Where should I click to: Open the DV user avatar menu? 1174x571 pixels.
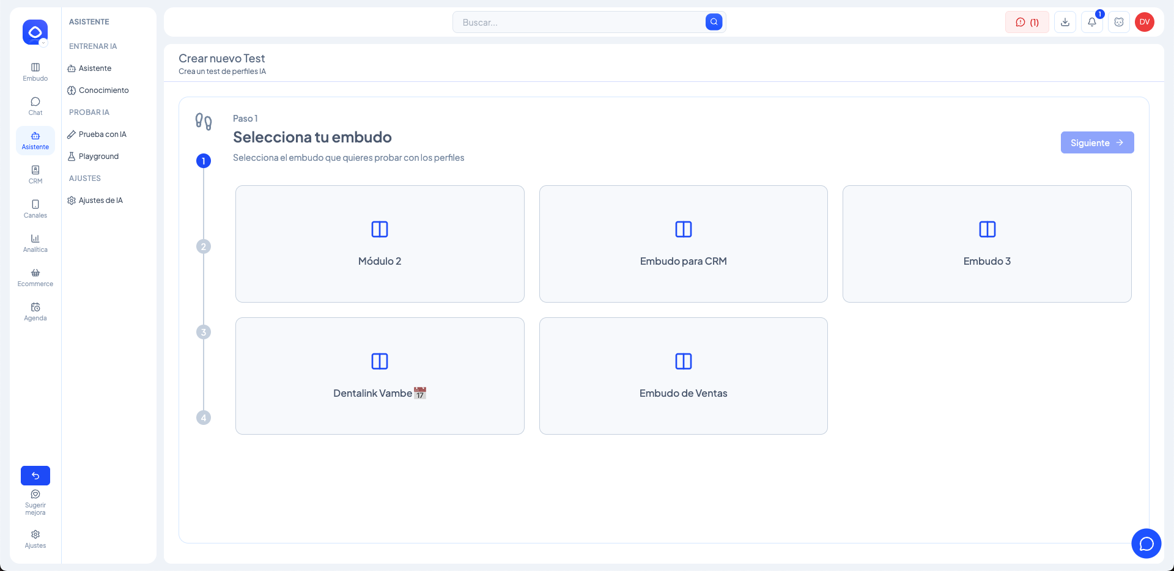(x=1144, y=22)
